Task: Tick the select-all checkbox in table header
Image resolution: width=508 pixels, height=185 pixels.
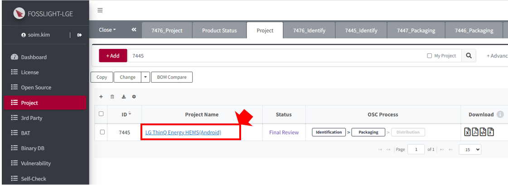Action: (x=101, y=114)
